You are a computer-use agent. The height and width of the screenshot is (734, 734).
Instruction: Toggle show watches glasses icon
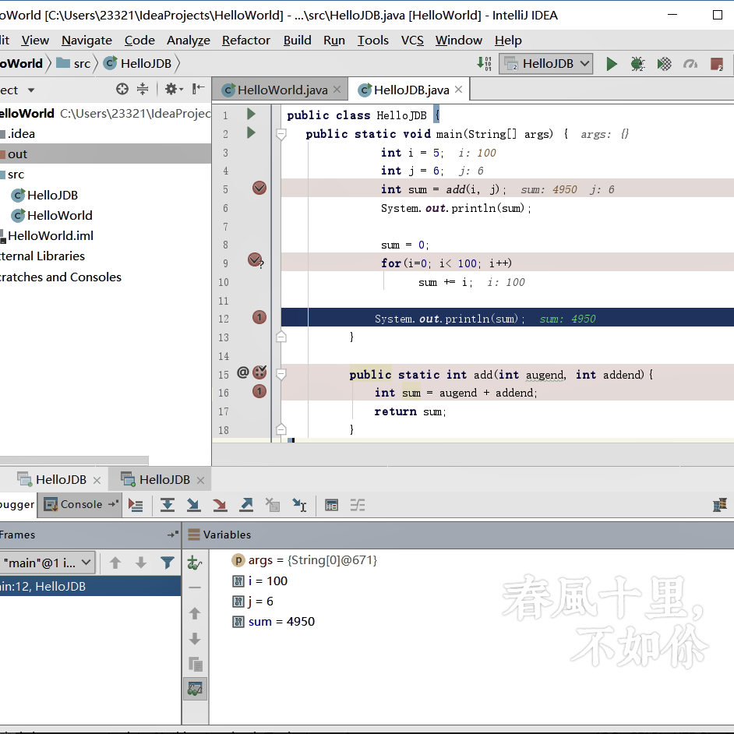pos(195,689)
